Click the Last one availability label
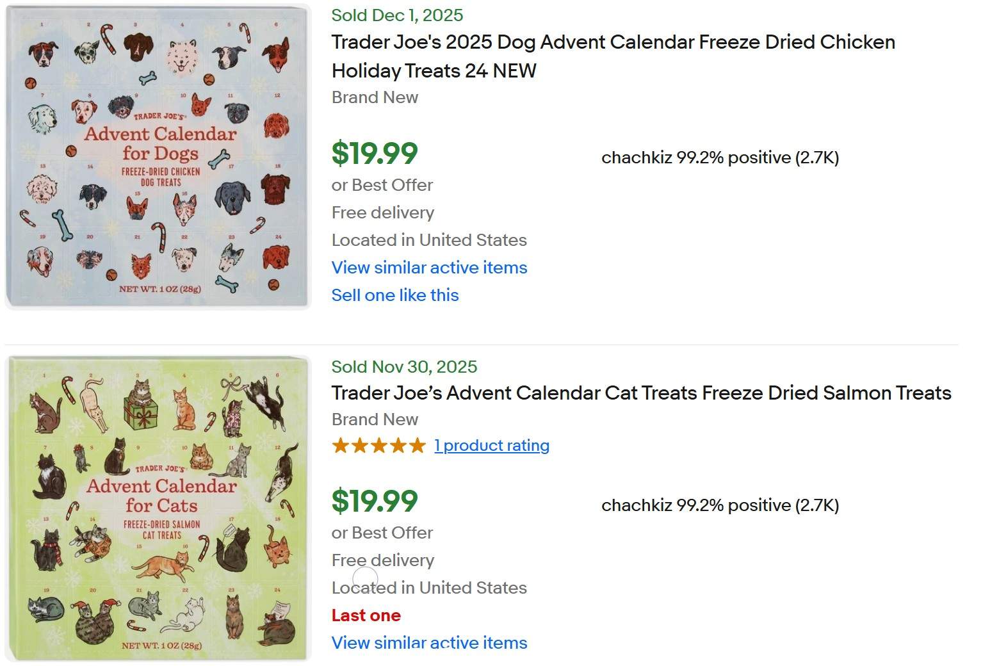The width and height of the screenshot is (999, 666). coord(366,615)
